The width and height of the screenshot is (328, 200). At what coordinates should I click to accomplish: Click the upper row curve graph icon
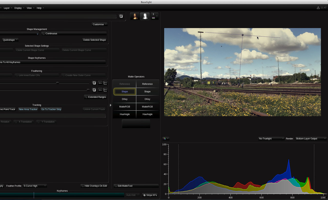tap(105, 83)
